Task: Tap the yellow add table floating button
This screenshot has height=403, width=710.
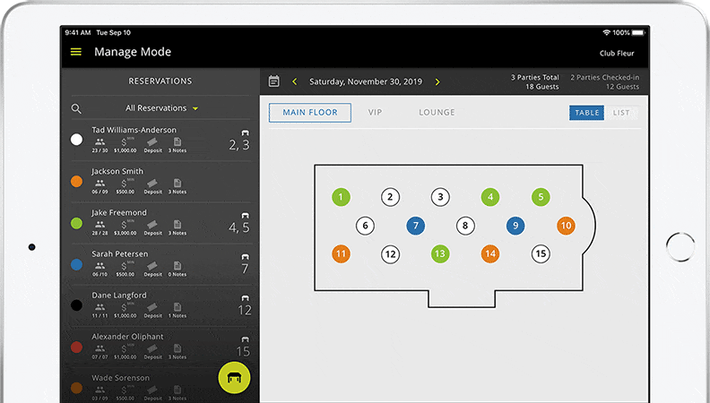Action: 235,377
